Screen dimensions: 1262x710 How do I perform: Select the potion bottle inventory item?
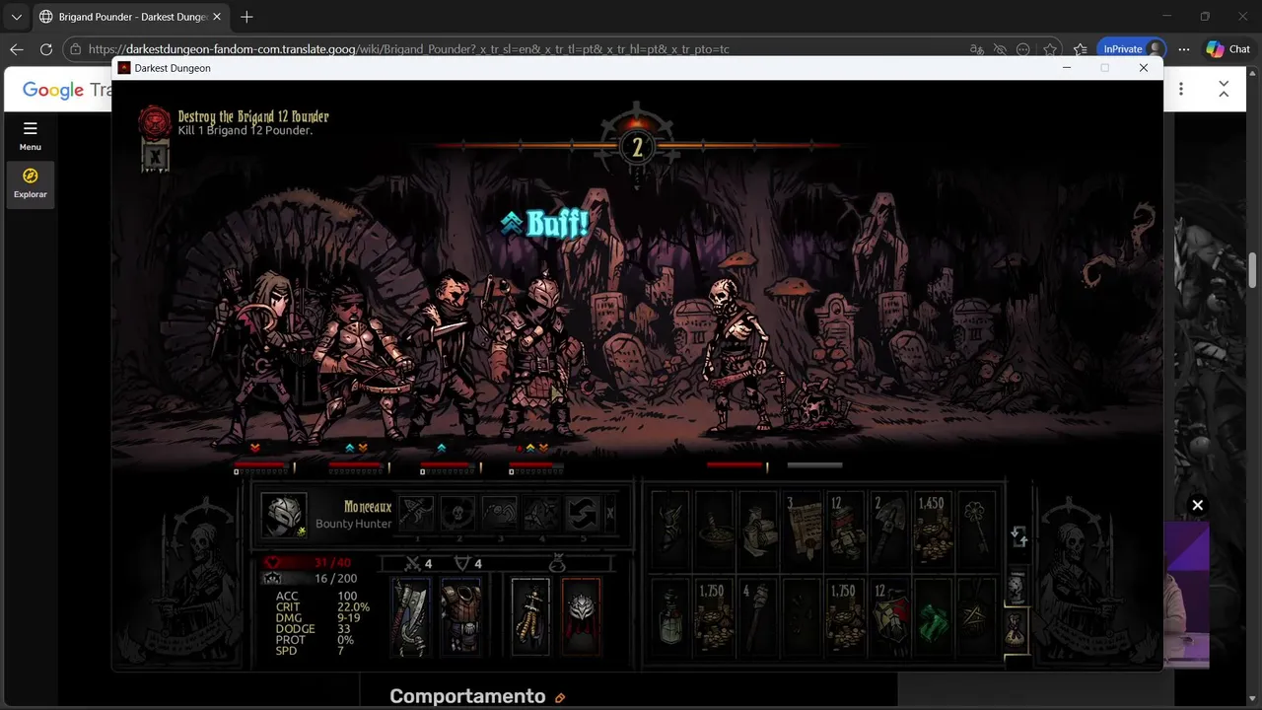click(670, 616)
